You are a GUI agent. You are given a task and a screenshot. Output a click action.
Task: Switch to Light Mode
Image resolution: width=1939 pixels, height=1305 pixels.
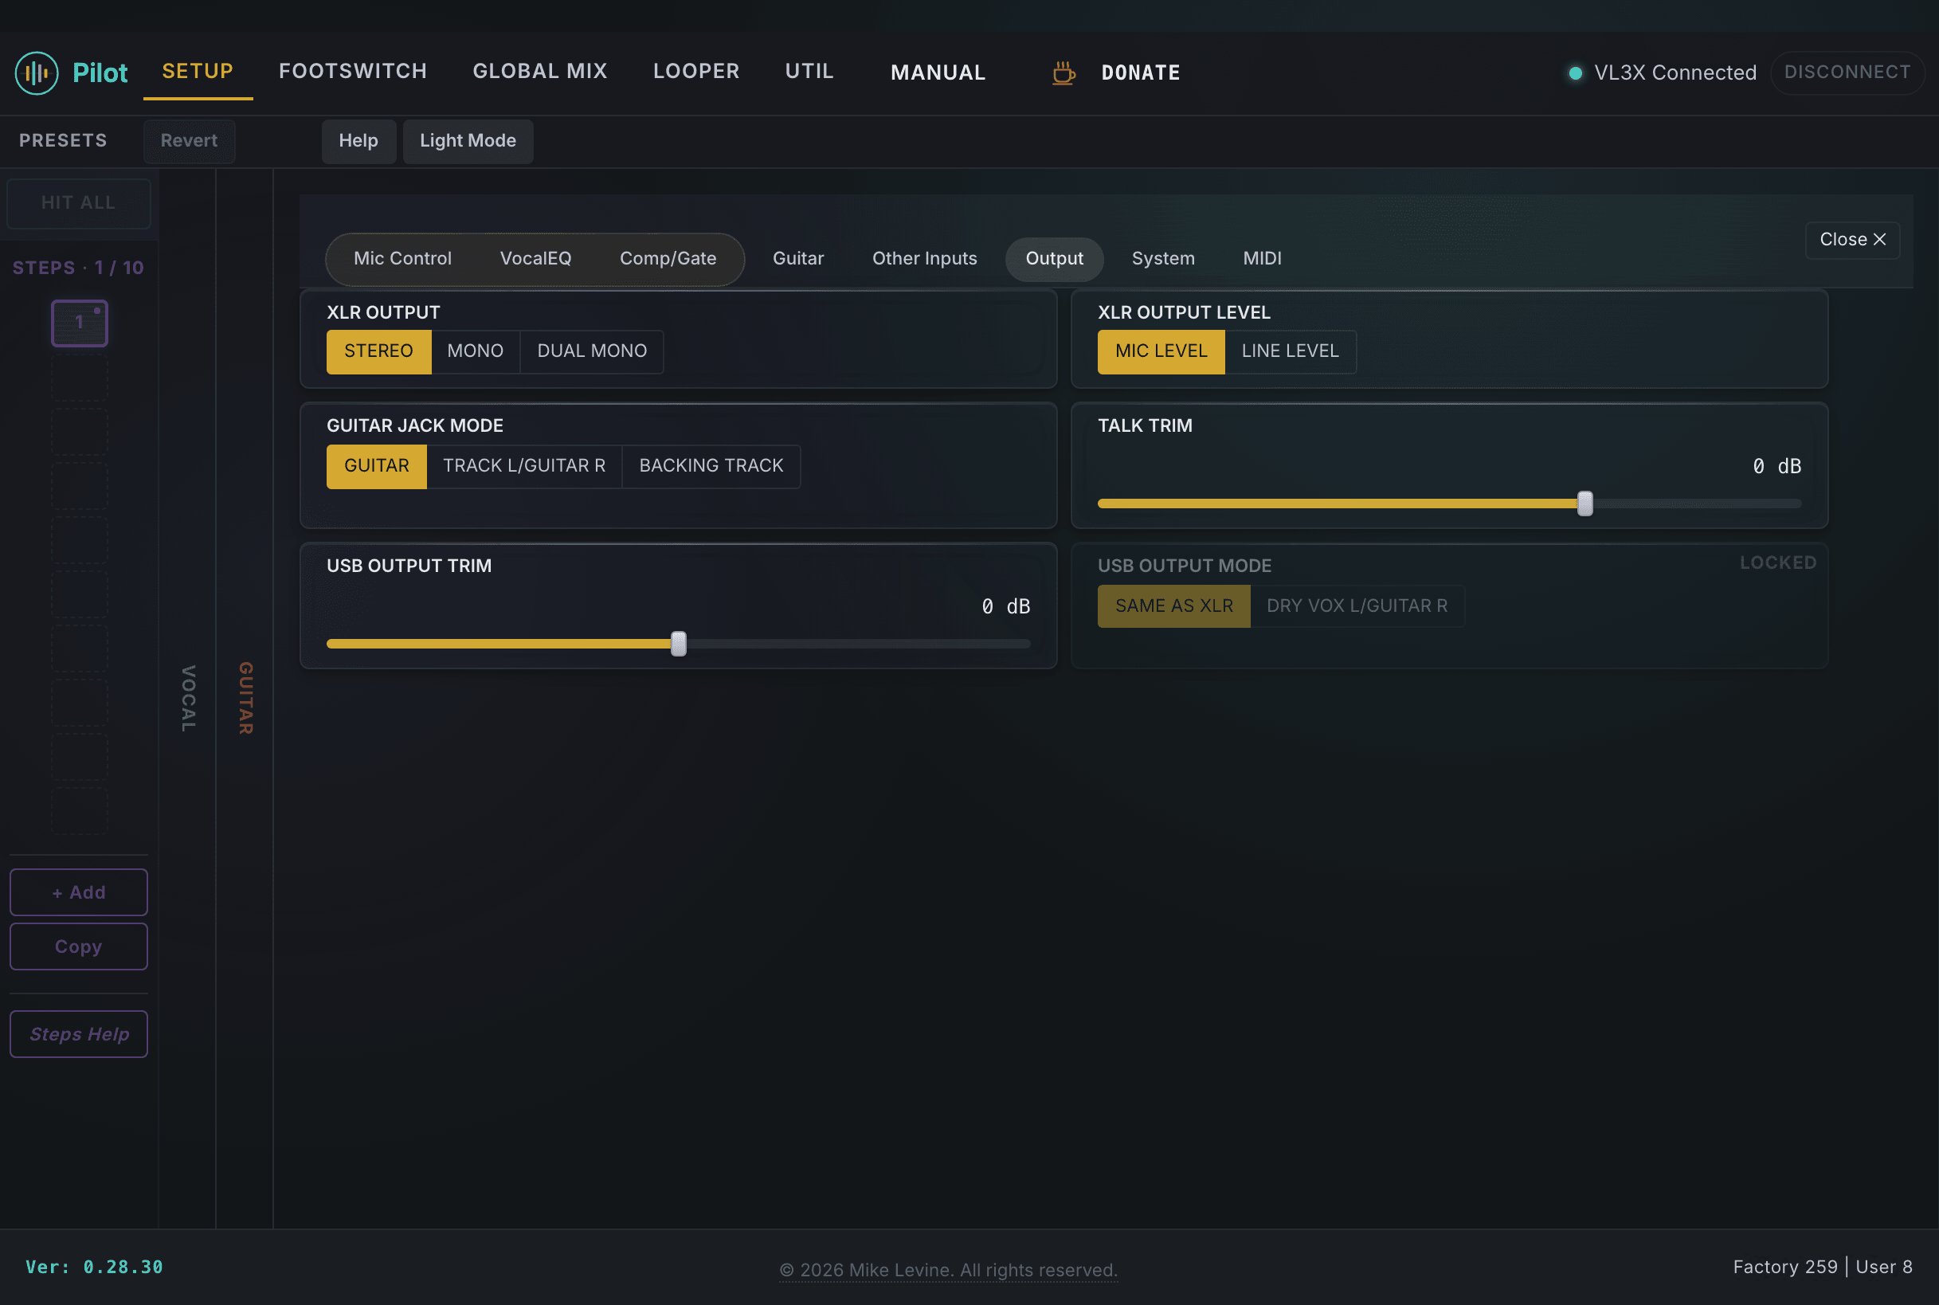click(x=468, y=141)
